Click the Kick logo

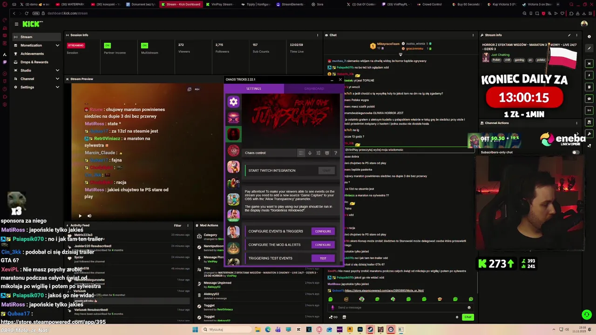coord(33,24)
